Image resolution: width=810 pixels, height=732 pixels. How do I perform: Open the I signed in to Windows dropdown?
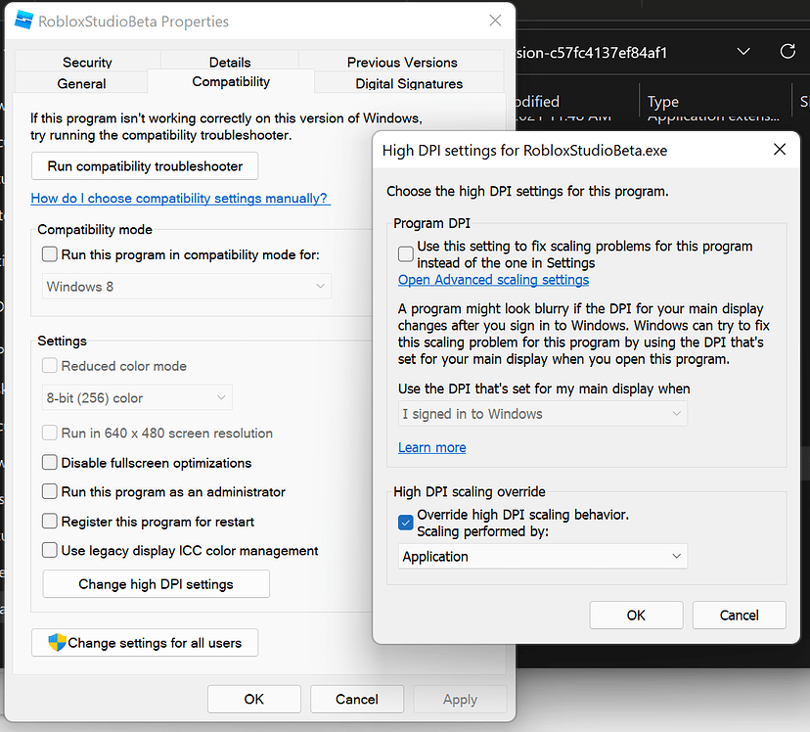tap(676, 414)
